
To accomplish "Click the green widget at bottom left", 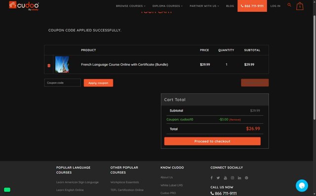I will pyautogui.click(x=7, y=190).
